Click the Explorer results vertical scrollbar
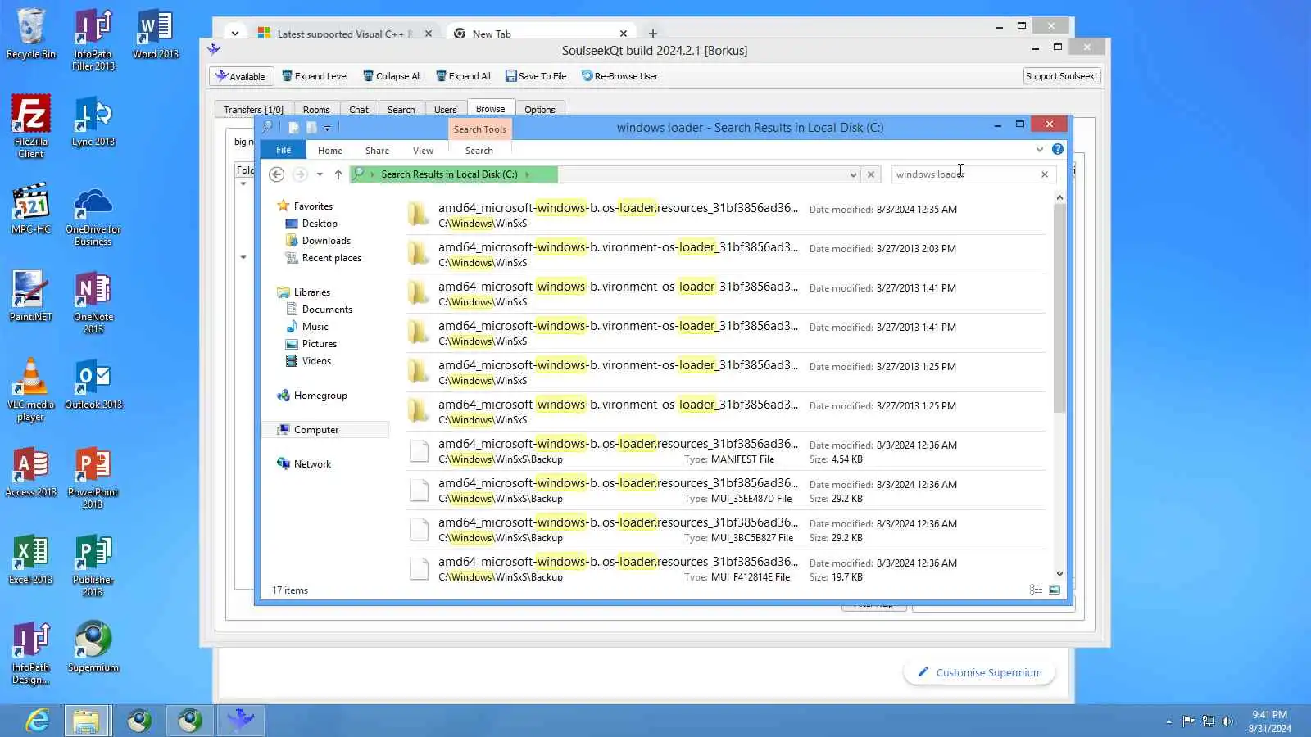 (x=1059, y=308)
